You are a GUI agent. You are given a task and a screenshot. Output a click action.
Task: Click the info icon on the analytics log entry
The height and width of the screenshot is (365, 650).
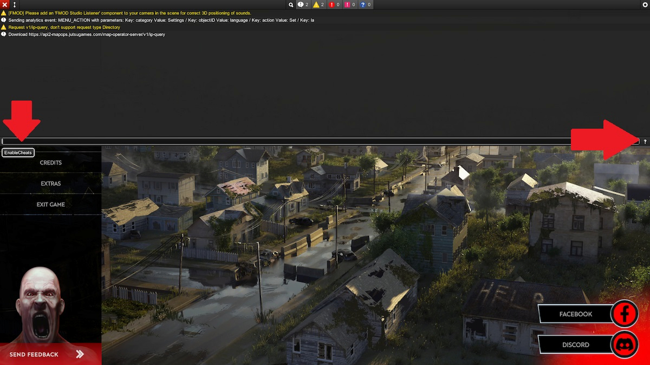tap(4, 19)
